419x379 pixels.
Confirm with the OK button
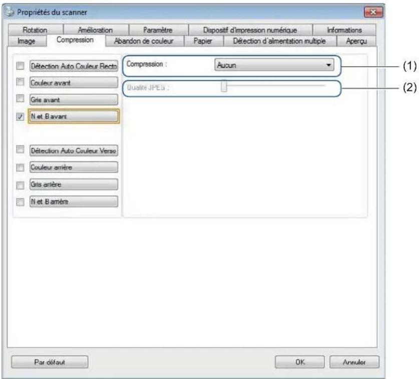pyautogui.click(x=300, y=362)
